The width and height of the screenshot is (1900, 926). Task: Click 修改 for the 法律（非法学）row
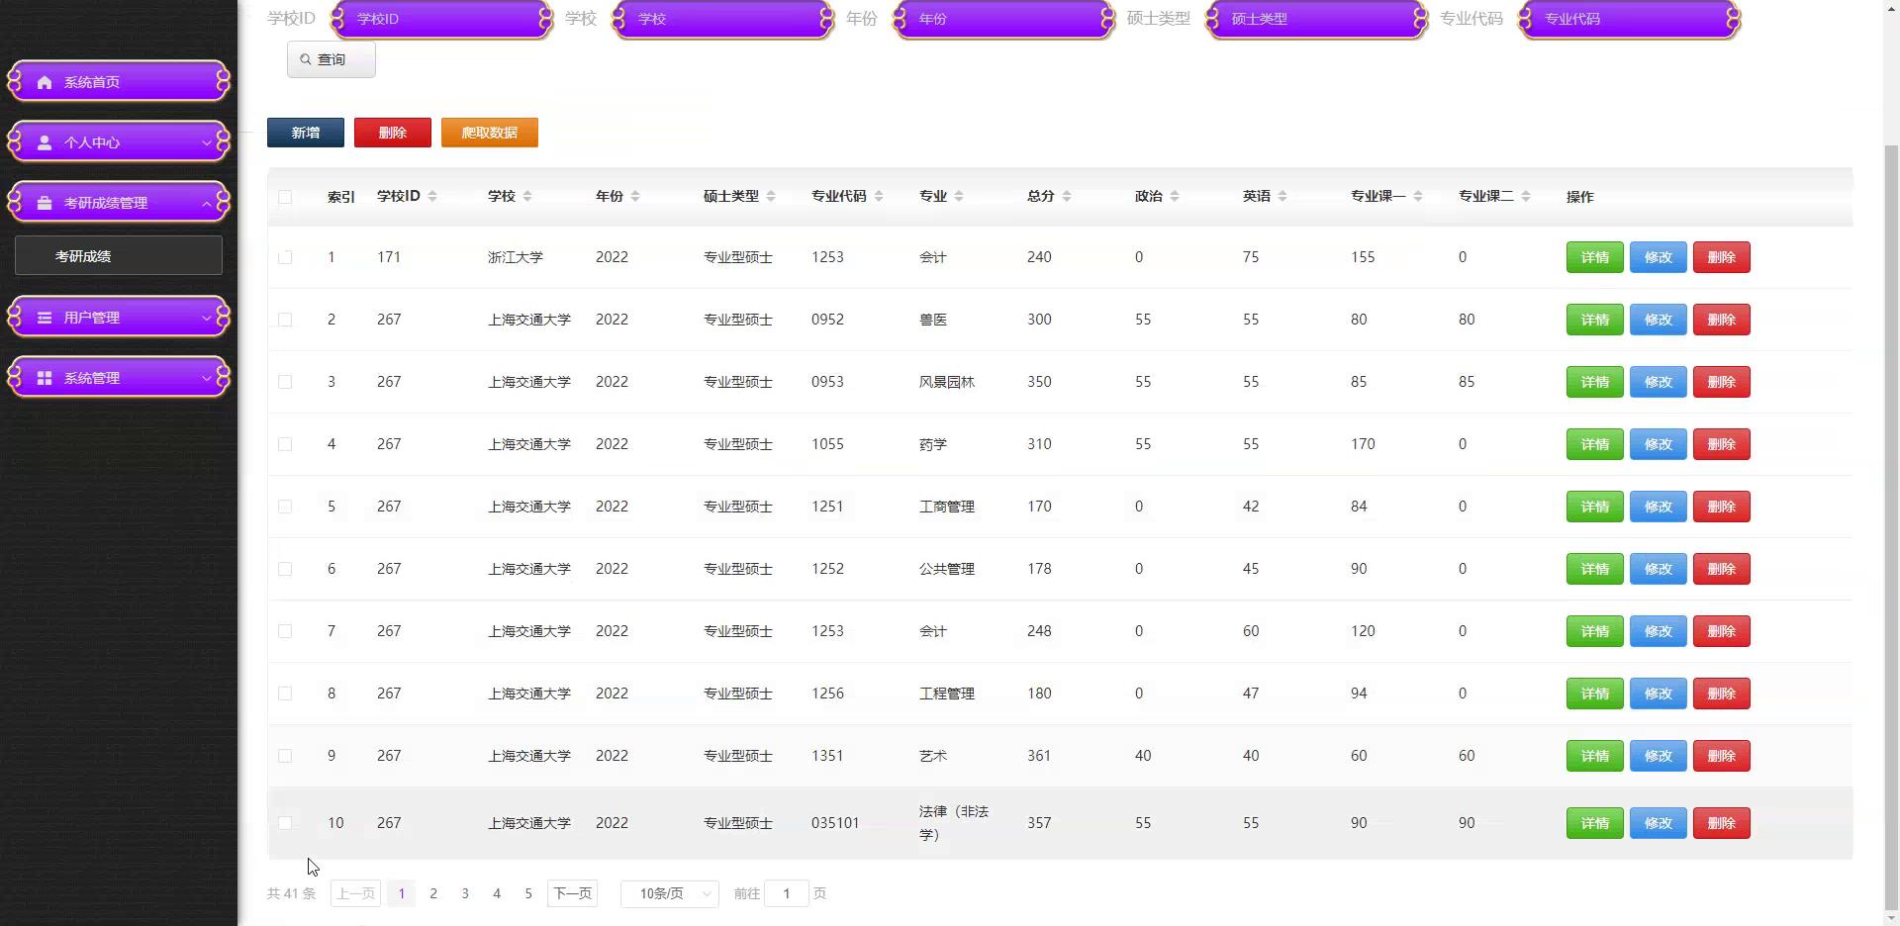click(x=1659, y=823)
